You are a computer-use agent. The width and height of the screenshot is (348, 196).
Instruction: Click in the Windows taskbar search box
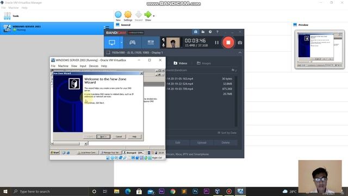coord(50,191)
